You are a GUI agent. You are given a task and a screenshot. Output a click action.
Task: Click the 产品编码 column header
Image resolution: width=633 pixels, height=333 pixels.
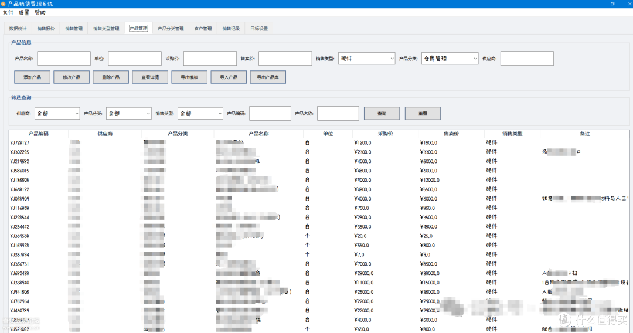tap(38, 134)
